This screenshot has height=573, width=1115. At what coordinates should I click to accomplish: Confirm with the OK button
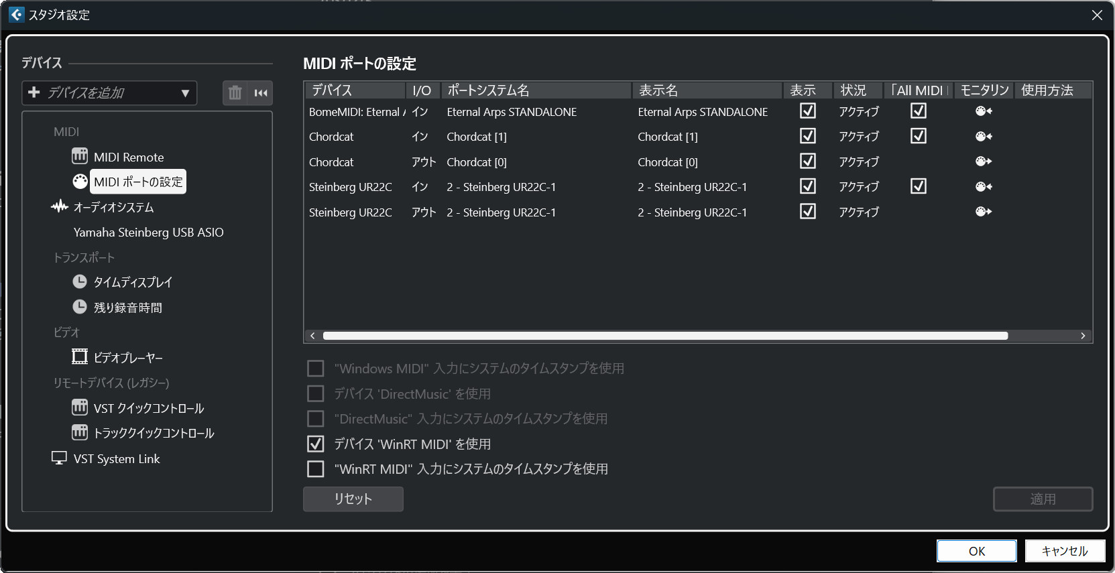coord(977,551)
